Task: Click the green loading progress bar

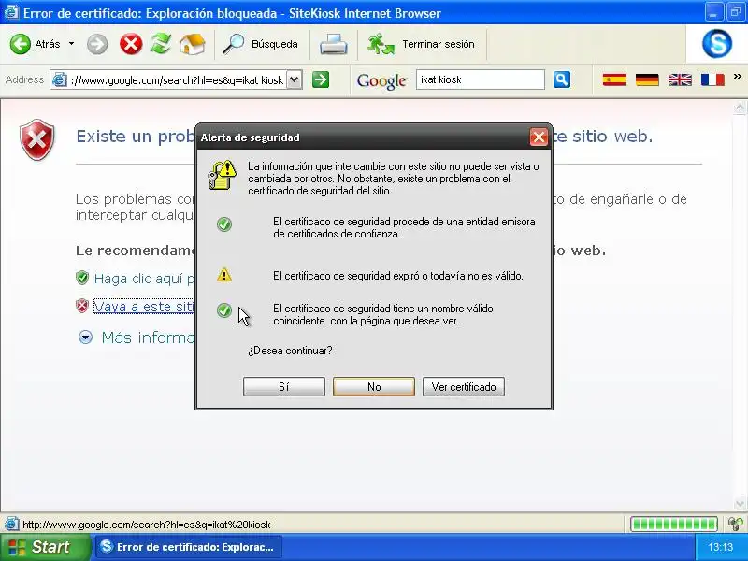Action: [673, 525]
